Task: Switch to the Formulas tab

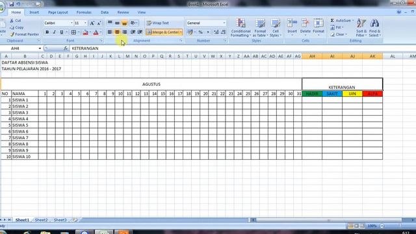Action: tap(84, 12)
